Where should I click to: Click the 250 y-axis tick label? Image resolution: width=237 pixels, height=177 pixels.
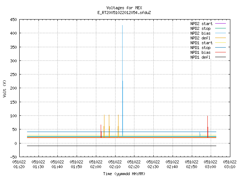(x=13, y=74)
